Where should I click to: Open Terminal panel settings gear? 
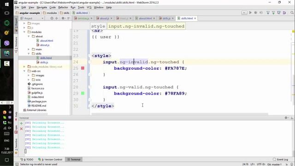point(286,118)
